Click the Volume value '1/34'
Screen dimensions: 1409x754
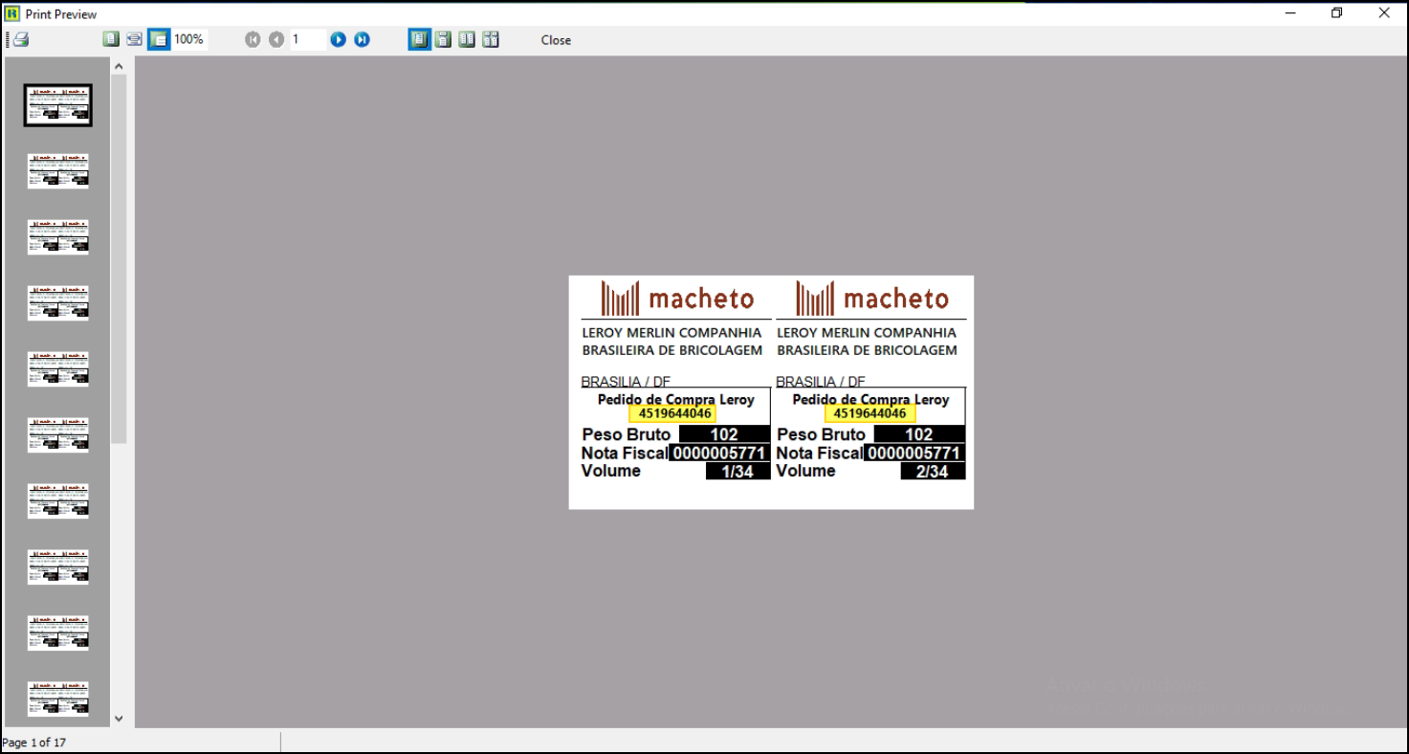coord(738,472)
